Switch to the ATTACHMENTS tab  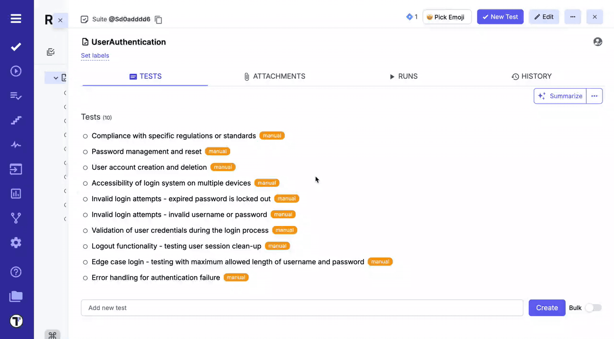[274, 76]
